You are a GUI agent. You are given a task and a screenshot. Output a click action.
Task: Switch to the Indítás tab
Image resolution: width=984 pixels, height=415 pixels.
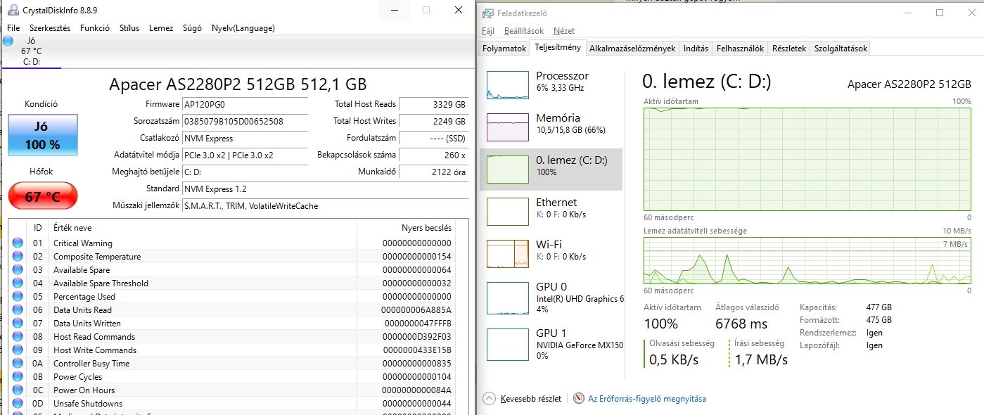coord(696,49)
